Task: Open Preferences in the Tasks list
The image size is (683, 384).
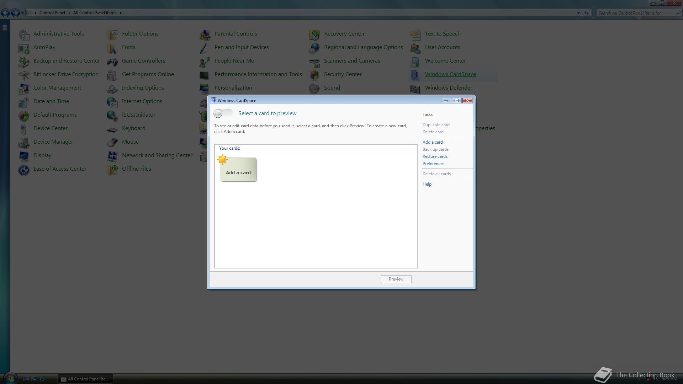Action: coord(433,164)
